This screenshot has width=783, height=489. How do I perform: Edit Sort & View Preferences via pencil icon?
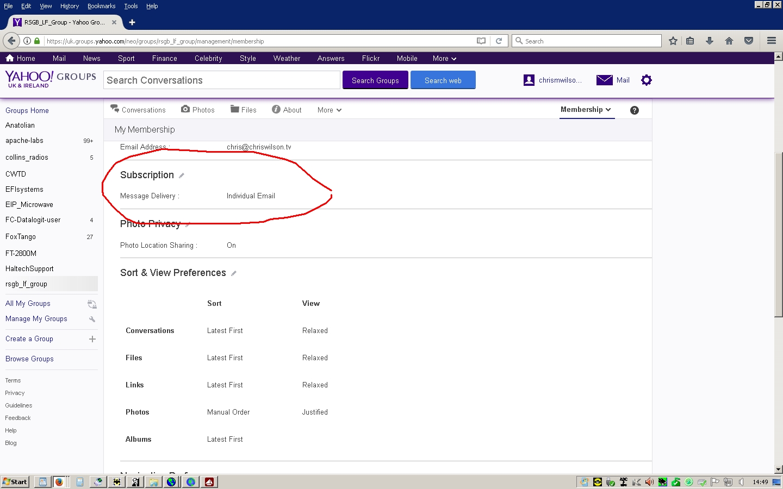tap(234, 273)
